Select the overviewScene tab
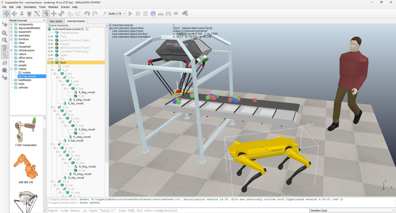396x213 pixels. (x=76, y=21)
